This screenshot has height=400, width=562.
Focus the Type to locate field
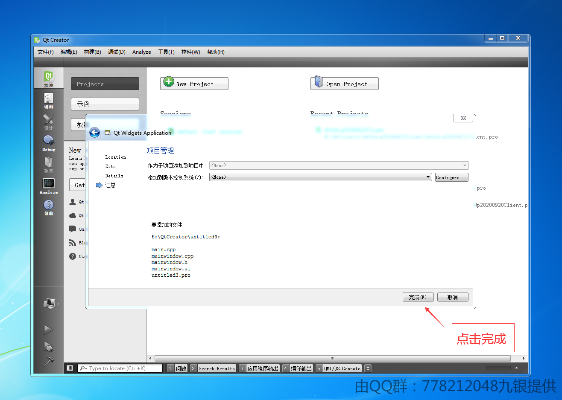click(120, 368)
